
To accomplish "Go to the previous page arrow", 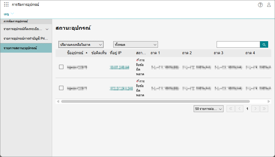I will coord(239,109).
